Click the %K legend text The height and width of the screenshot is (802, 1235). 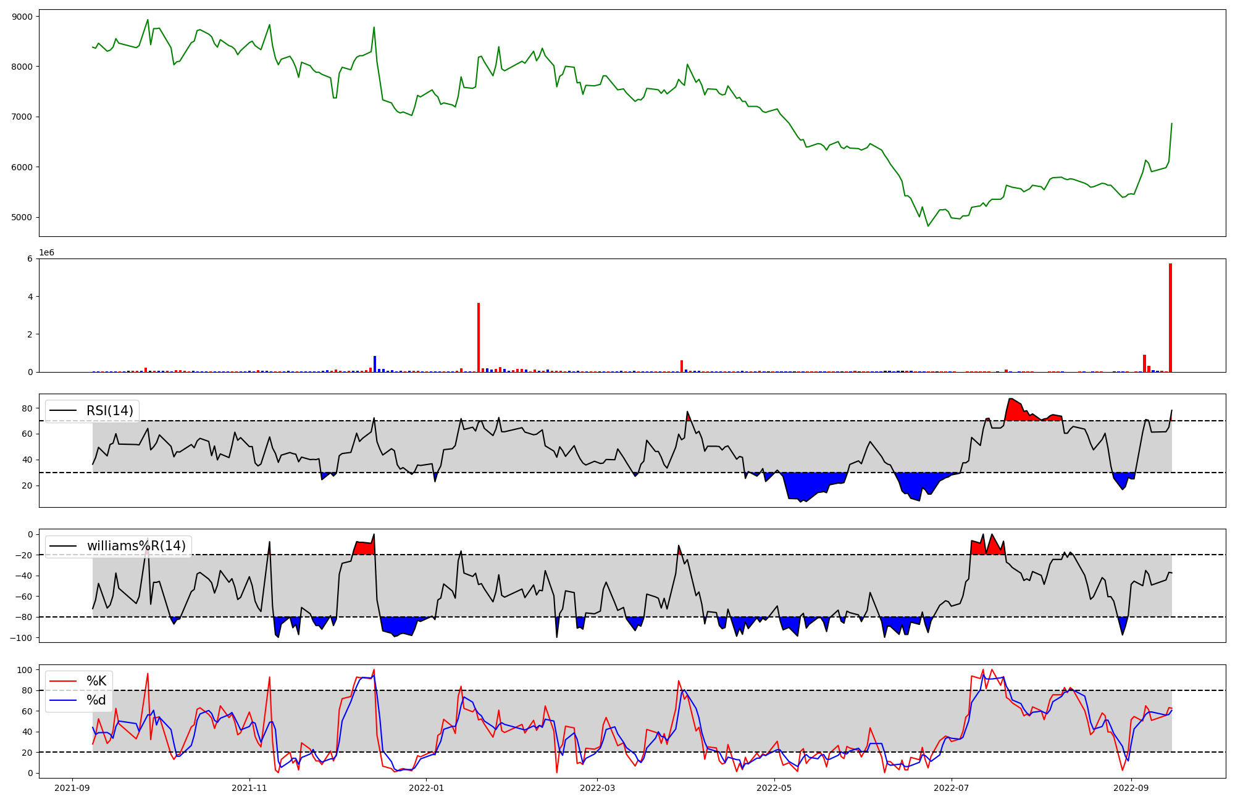(x=96, y=681)
